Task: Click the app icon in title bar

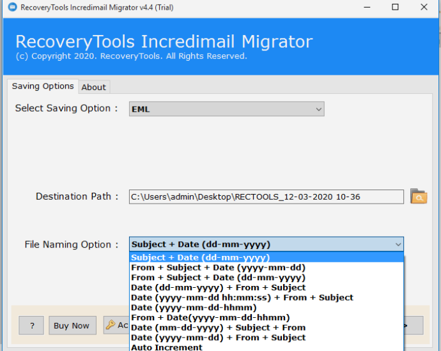Action: (x=10, y=8)
